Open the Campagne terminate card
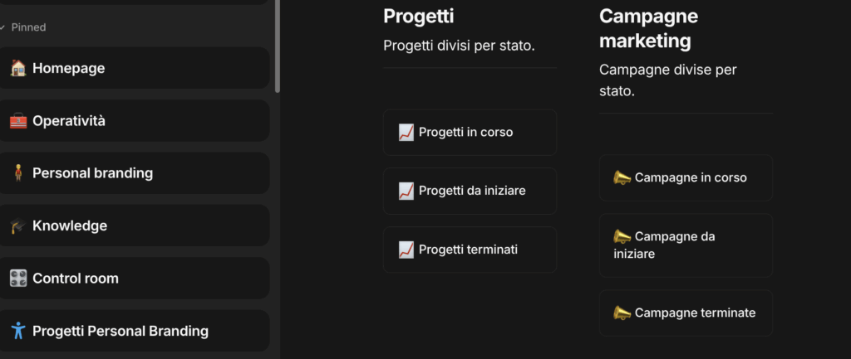Viewport: 851px width, 359px height. (695, 313)
